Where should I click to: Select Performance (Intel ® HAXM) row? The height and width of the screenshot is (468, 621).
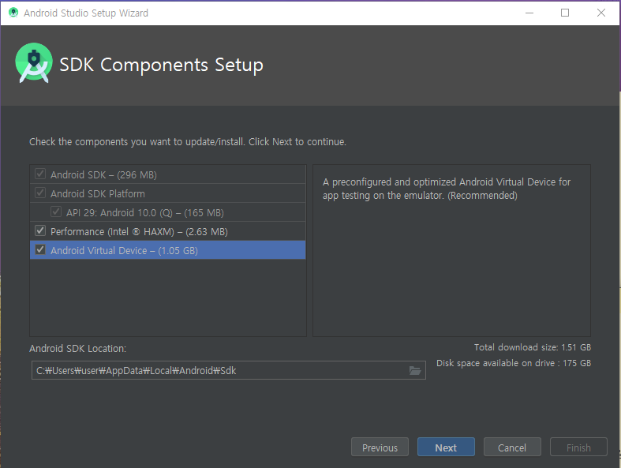[x=167, y=231]
